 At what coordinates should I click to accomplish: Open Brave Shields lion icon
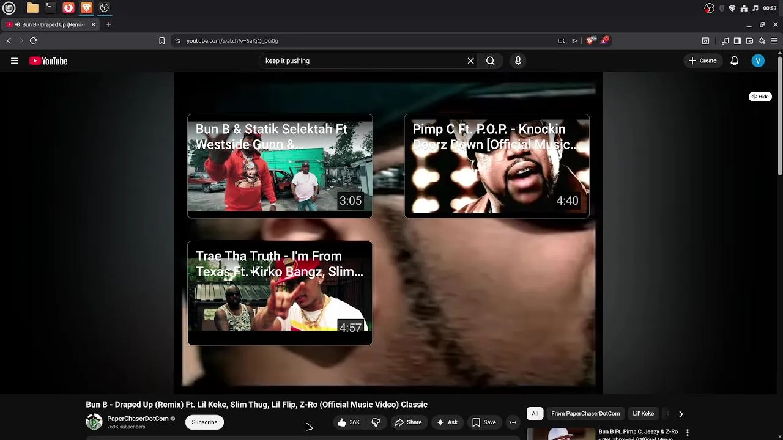[590, 40]
